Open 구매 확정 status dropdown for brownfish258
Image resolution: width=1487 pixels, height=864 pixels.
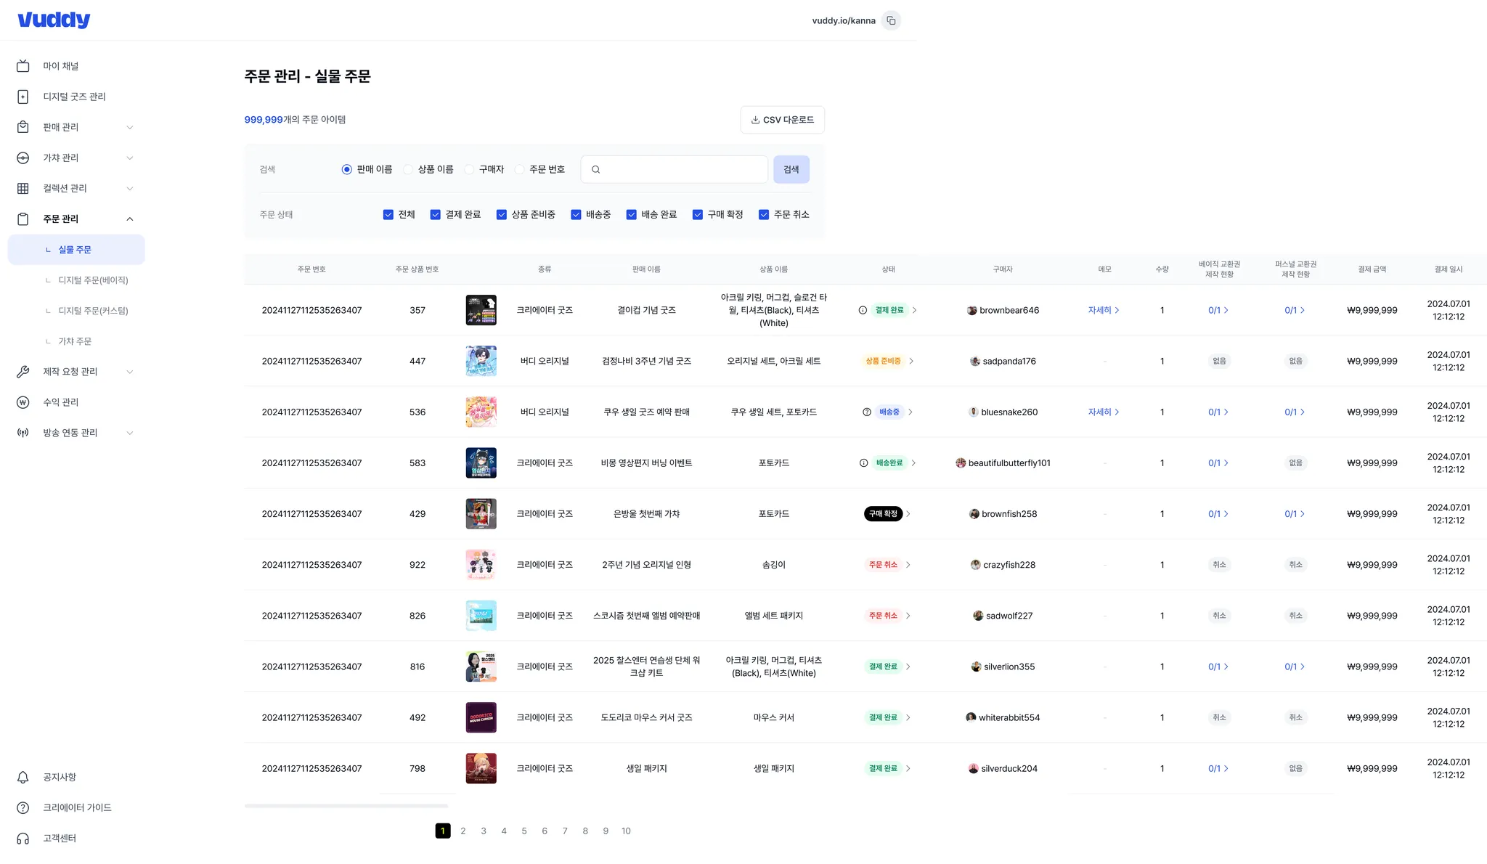[x=908, y=513]
